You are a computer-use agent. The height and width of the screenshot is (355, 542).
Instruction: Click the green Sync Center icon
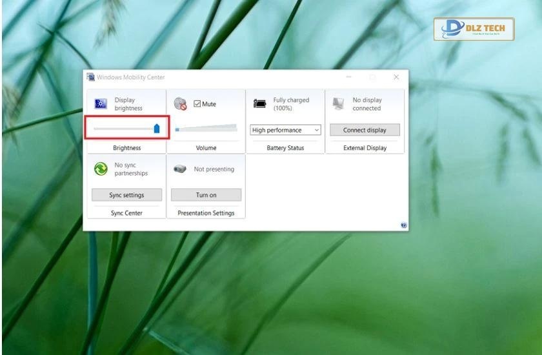click(x=101, y=169)
